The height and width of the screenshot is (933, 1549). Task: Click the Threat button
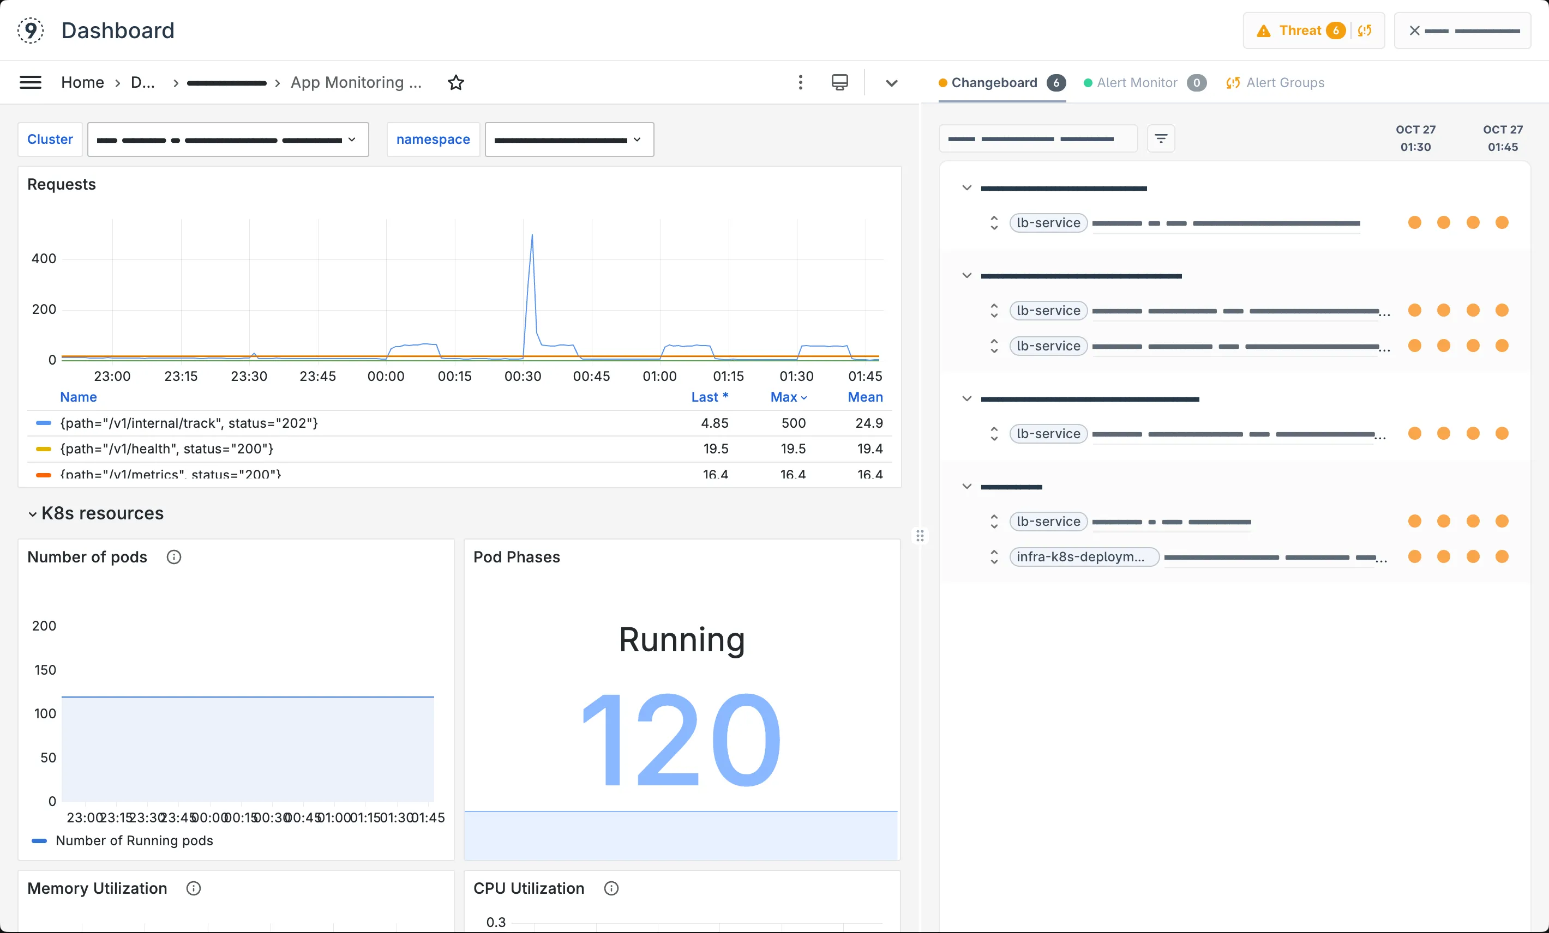1314,30
